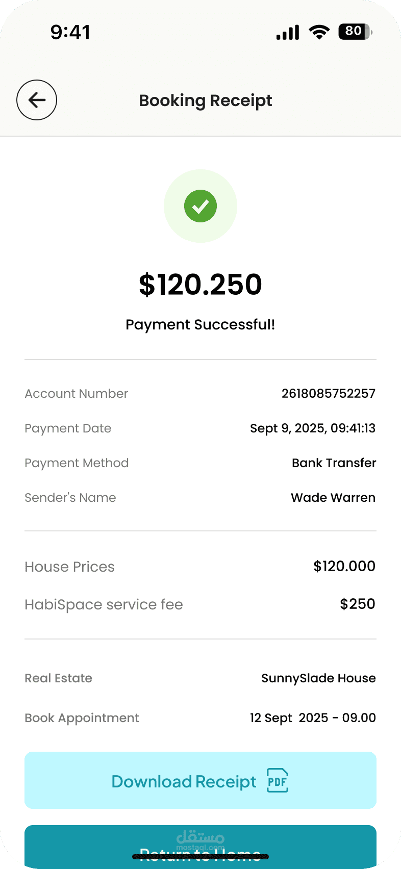The image size is (401, 869).
Task: Select the HabiSpace service fee $250 amount
Action: [x=358, y=604]
